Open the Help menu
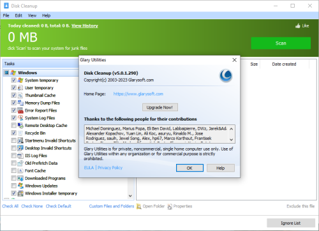This screenshot has height=231, width=319. [x=46, y=15]
